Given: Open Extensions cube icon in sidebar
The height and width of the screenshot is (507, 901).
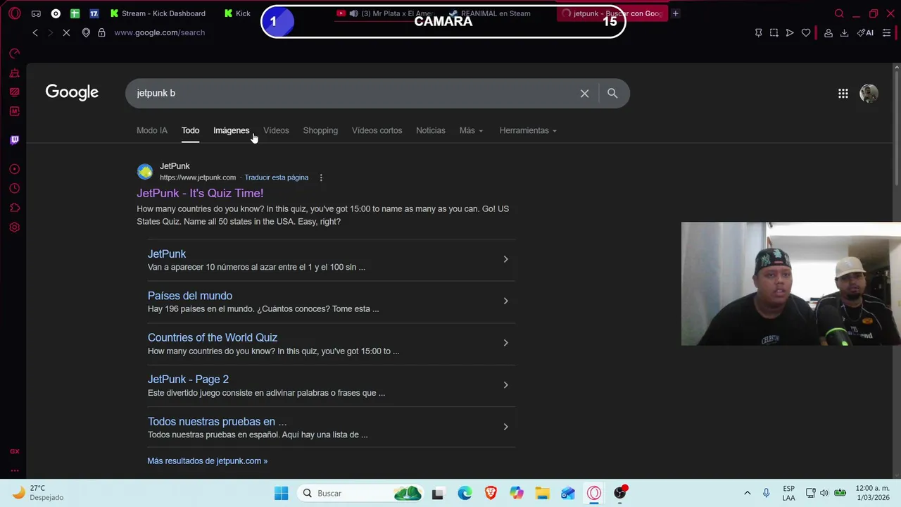Looking at the screenshot, I should tap(14, 208).
